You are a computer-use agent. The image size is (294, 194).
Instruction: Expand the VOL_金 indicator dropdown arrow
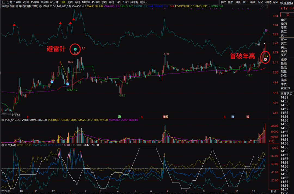3,120
